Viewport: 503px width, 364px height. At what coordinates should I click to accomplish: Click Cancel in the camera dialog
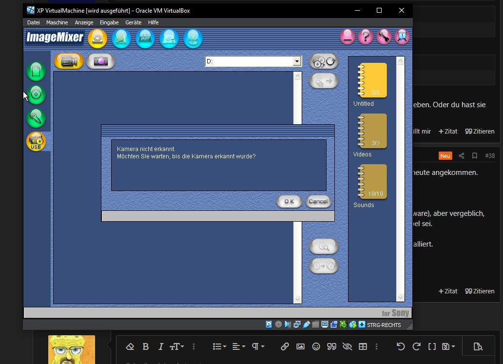tap(318, 201)
